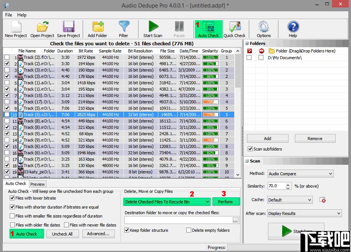Run Quick Check from the toolbar
The height and width of the screenshot is (252, 351).
pyautogui.click(x=234, y=29)
